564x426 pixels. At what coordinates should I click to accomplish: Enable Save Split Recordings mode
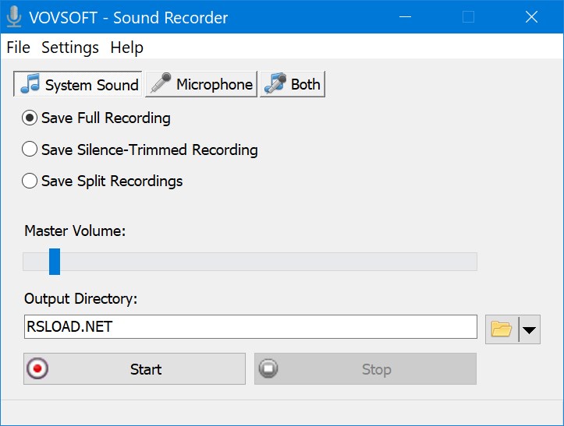tap(30, 181)
